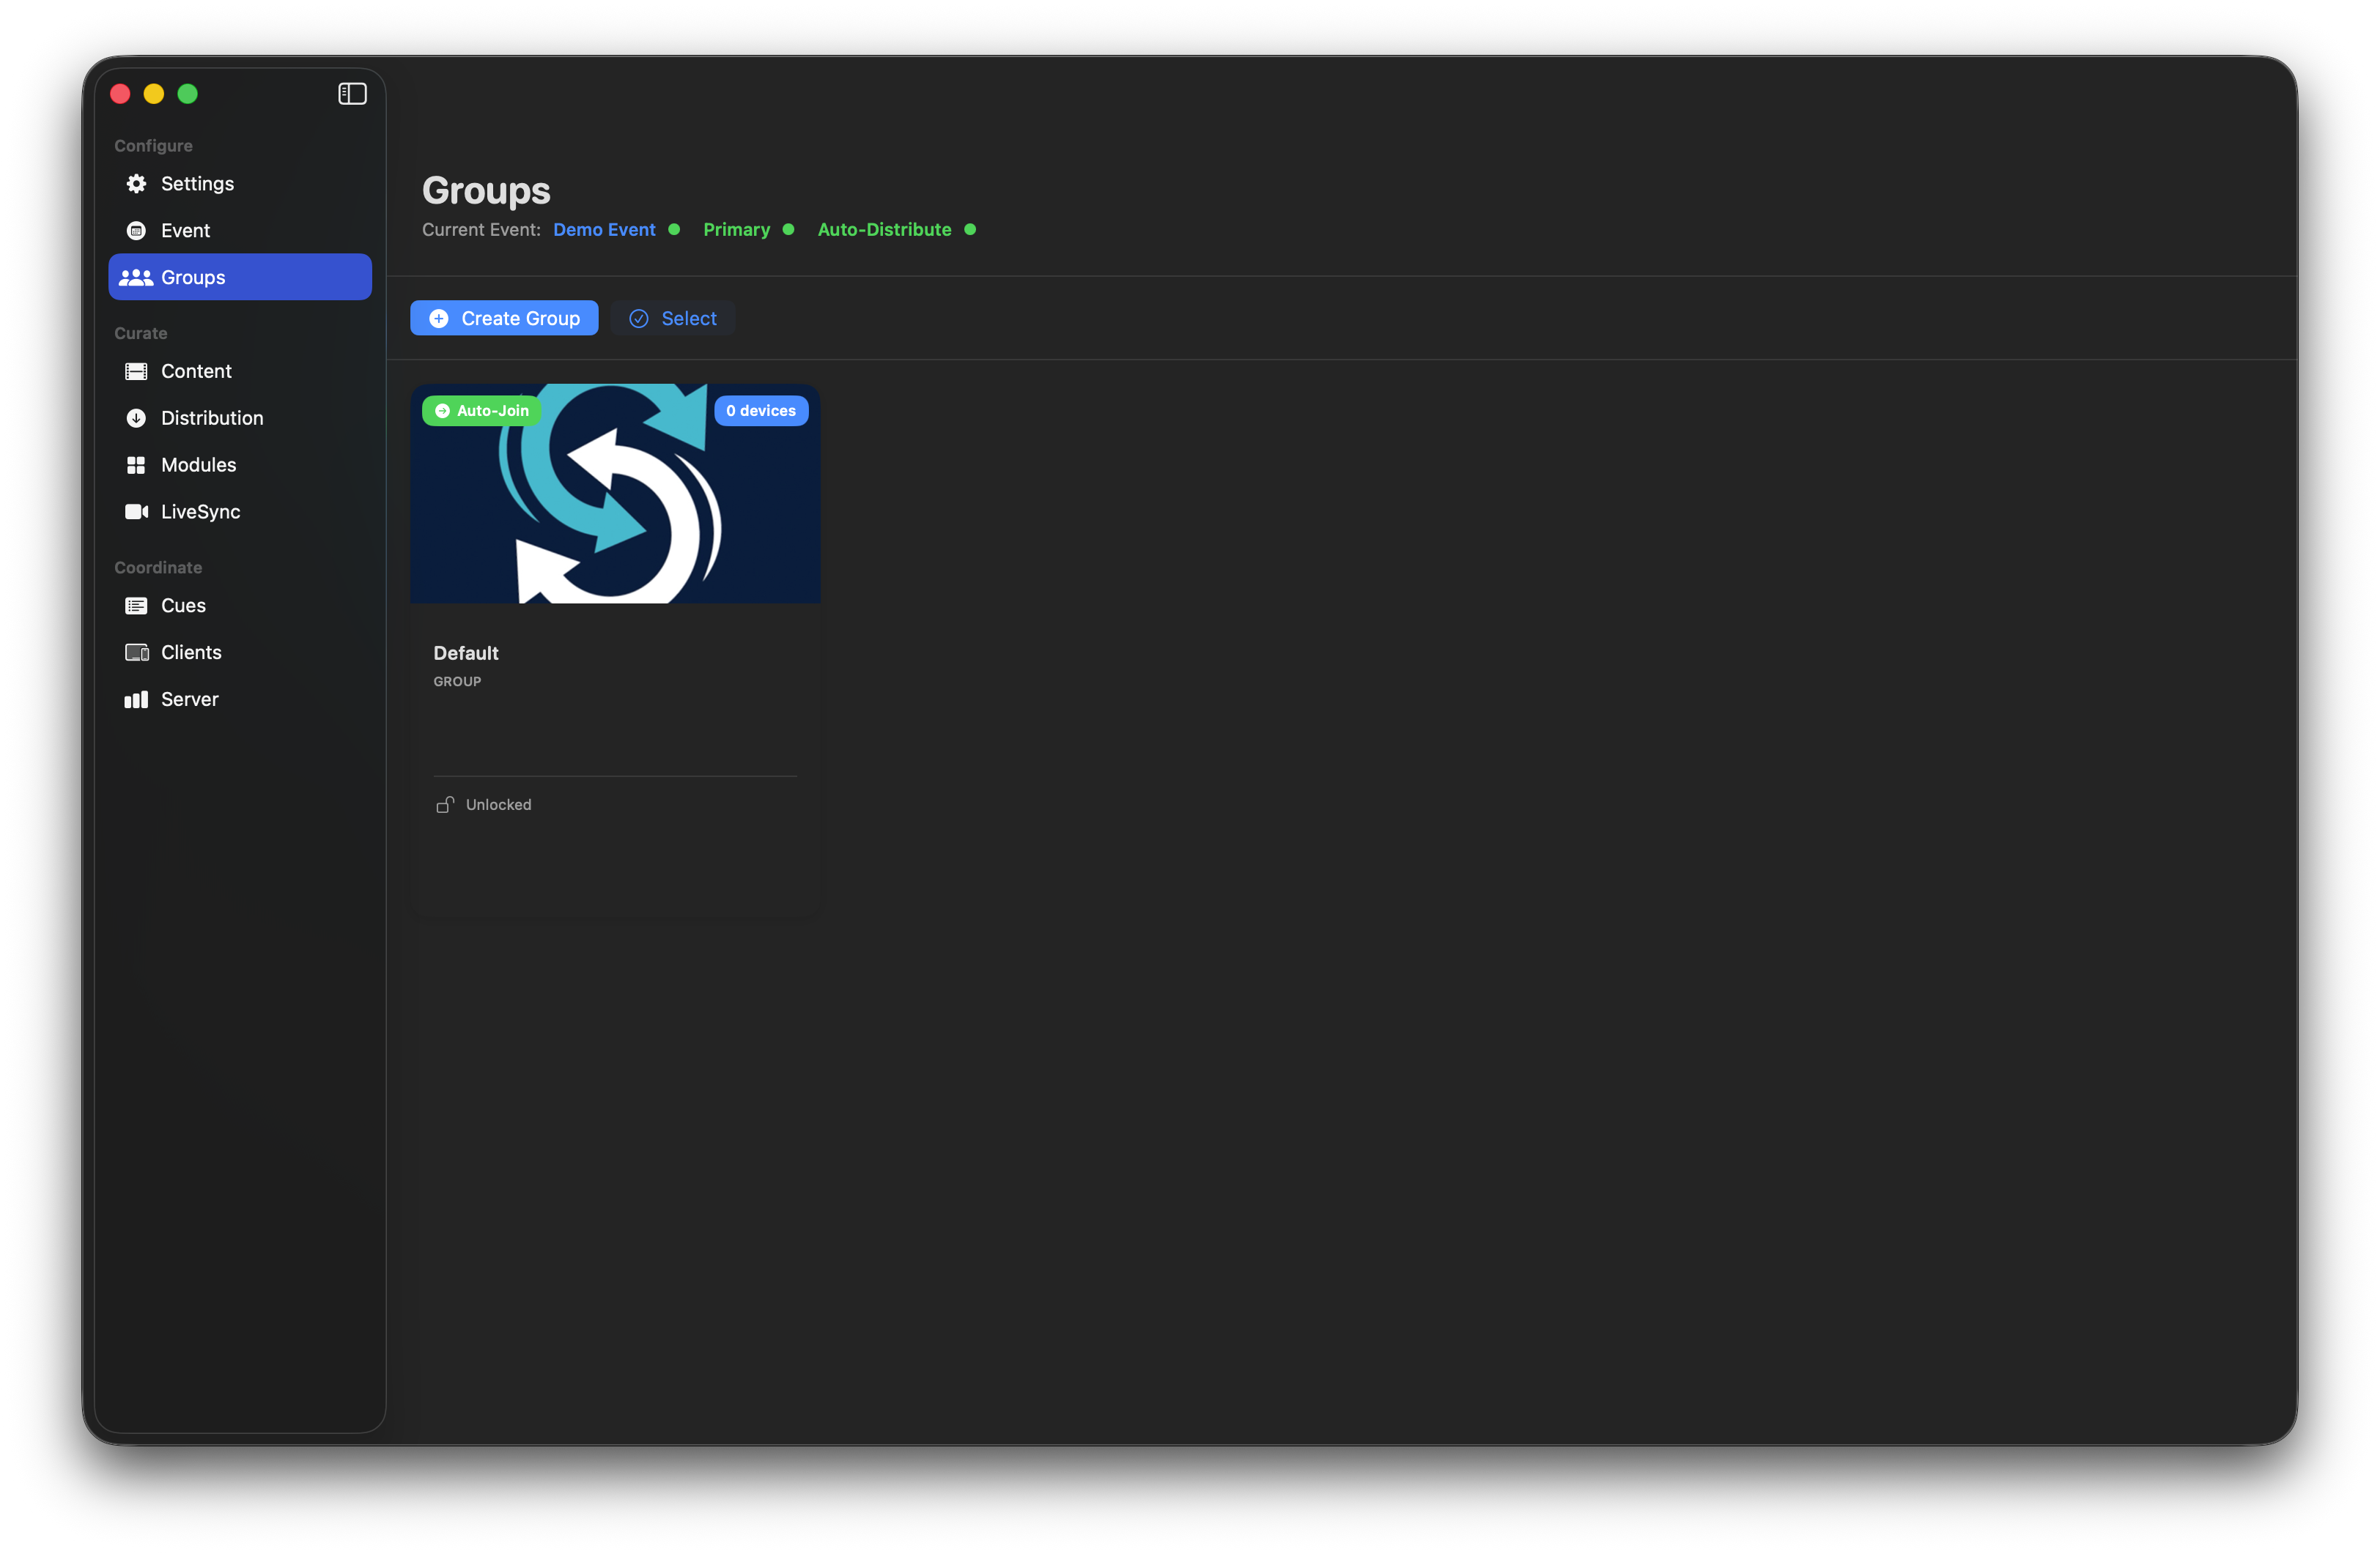Click the Default group name
Image resolution: width=2380 pixels, height=1554 pixels.
click(x=466, y=653)
